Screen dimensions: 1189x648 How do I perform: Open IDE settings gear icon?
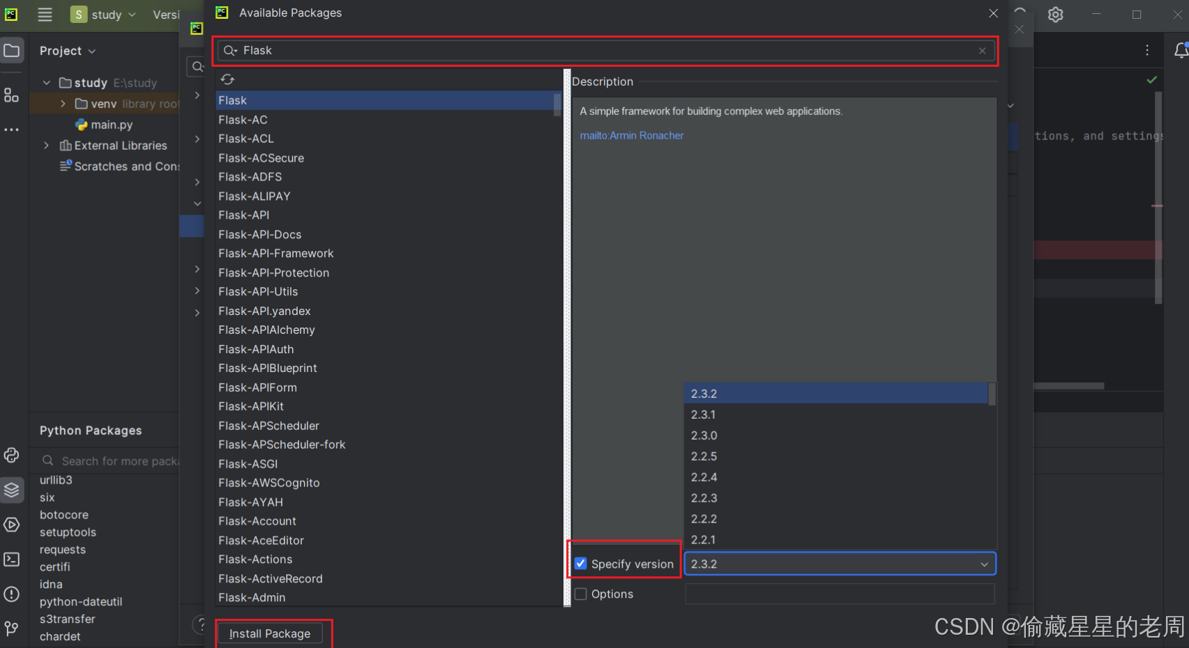point(1056,15)
